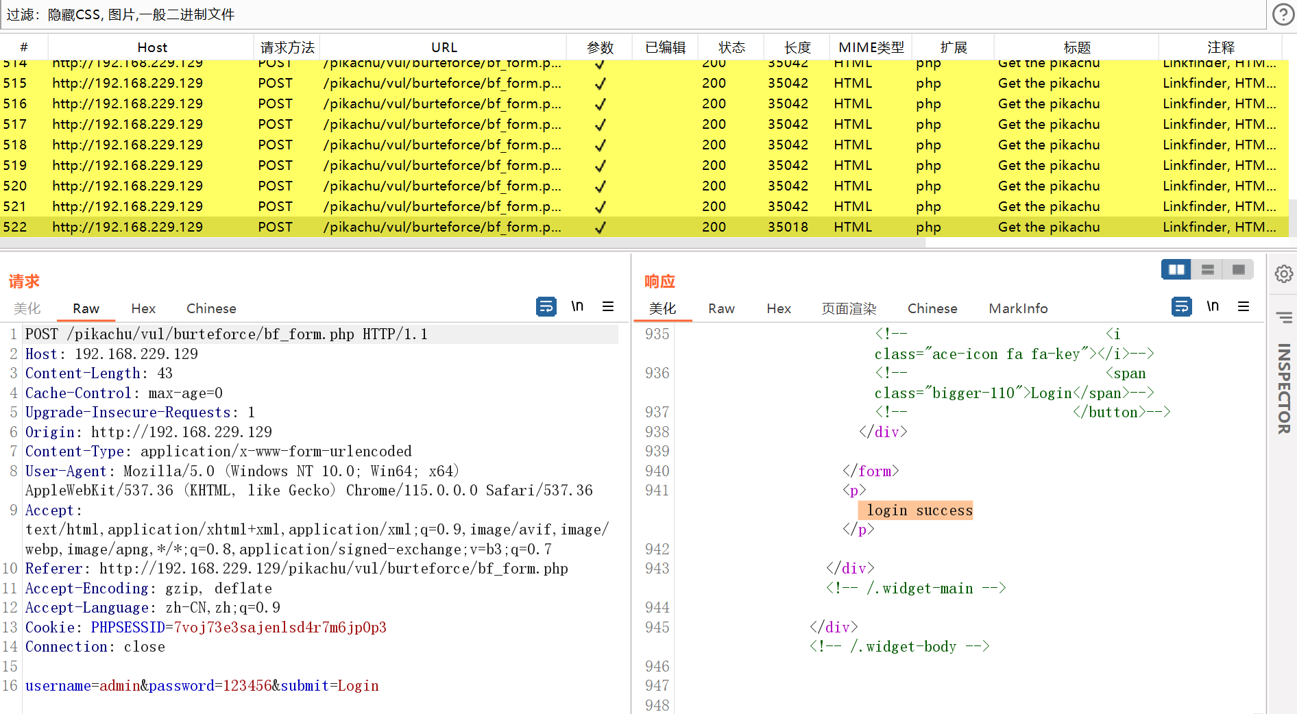Click the parameter checkmark in row 518
Image resolution: width=1297 pixels, height=714 pixels.
point(600,145)
